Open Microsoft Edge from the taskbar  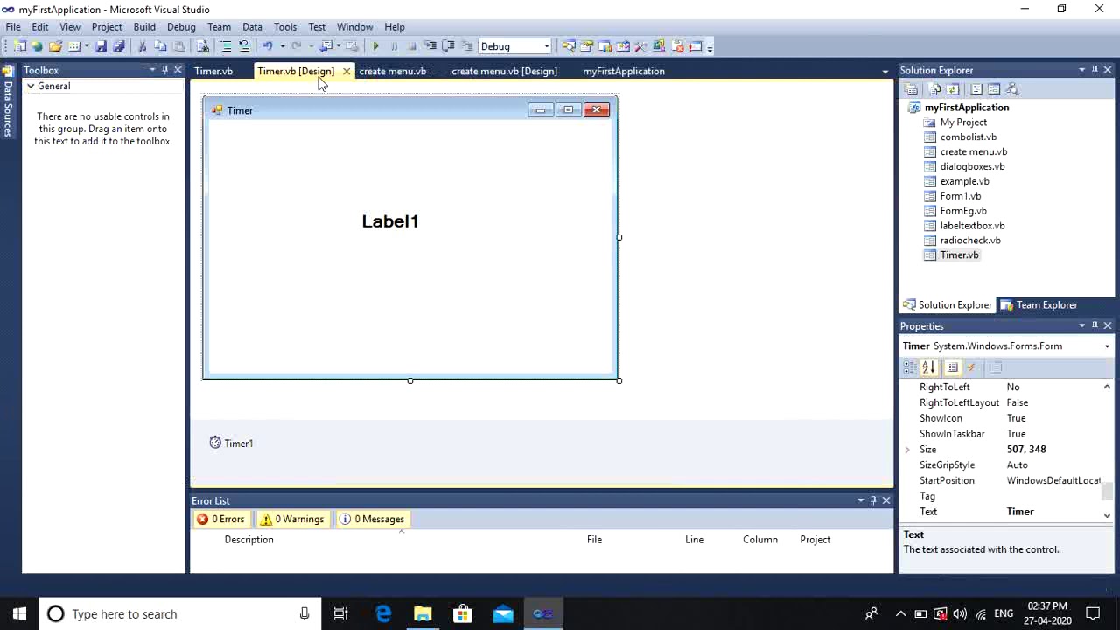tap(383, 613)
